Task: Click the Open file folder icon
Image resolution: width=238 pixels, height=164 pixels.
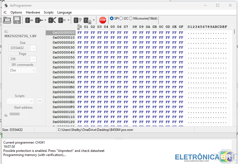Action: click(7, 20)
